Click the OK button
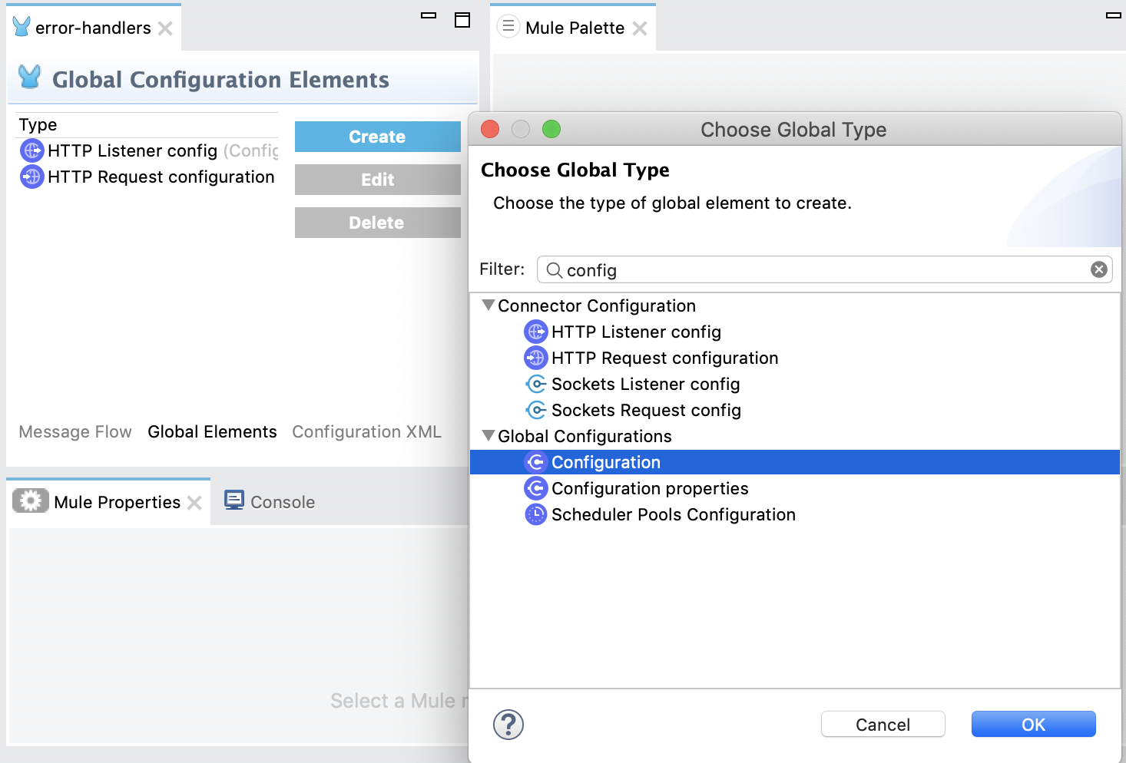Image resolution: width=1126 pixels, height=763 pixels. [x=1033, y=724]
